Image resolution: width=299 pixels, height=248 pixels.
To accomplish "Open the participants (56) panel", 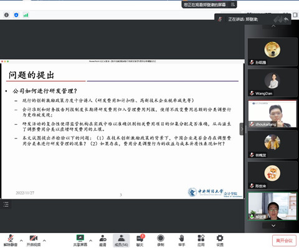I will (121, 241).
